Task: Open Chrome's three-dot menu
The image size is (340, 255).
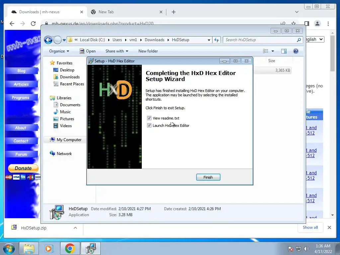Action: click(328, 24)
